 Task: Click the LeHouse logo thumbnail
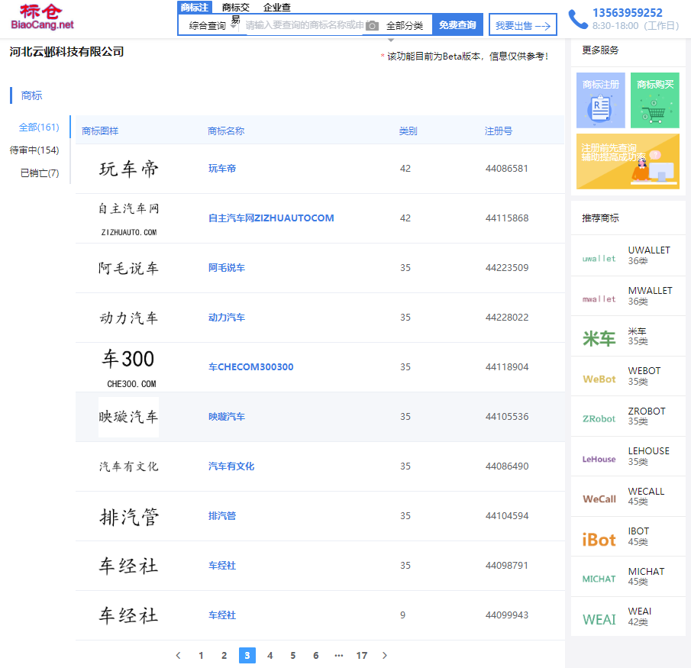599,459
